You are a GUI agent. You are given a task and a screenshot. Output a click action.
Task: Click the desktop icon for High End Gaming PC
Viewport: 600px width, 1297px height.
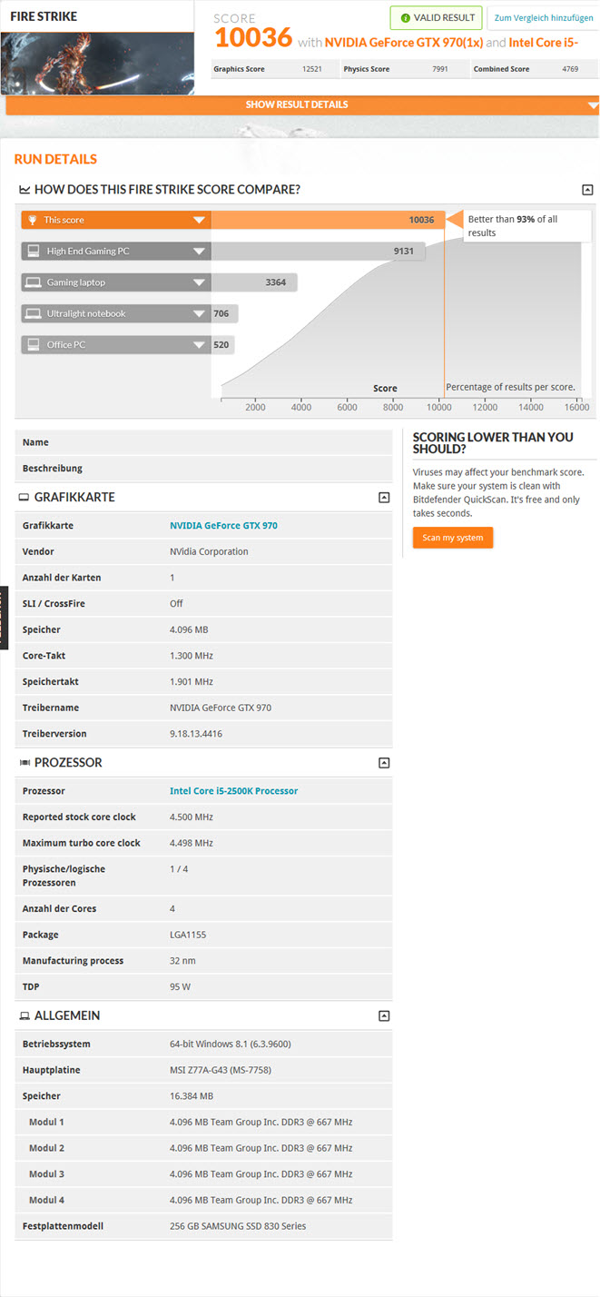[33, 251]
